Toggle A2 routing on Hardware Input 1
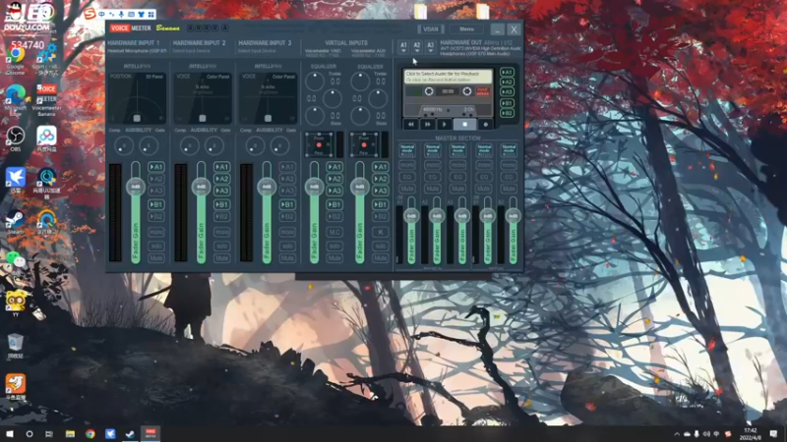787x442 pixels. 156,179
